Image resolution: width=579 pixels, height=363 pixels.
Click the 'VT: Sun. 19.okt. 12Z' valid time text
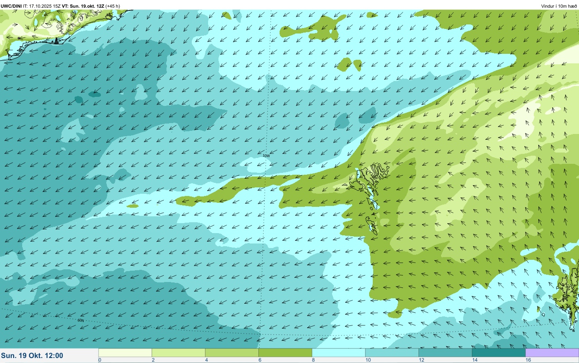click(83, 6)
